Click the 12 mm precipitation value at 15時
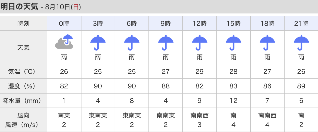Image resolution: width=318 pixels, height=132 pixels. [x=233, y=101]
